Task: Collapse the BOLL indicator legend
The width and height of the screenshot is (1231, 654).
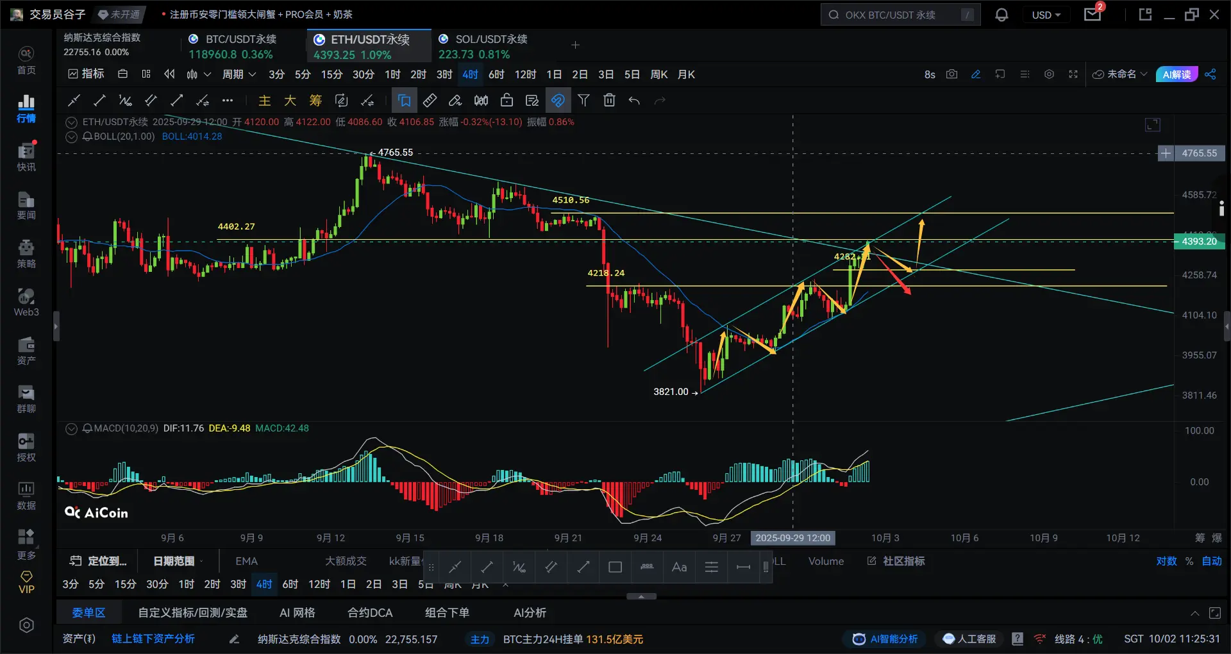Action: [71, 137]
